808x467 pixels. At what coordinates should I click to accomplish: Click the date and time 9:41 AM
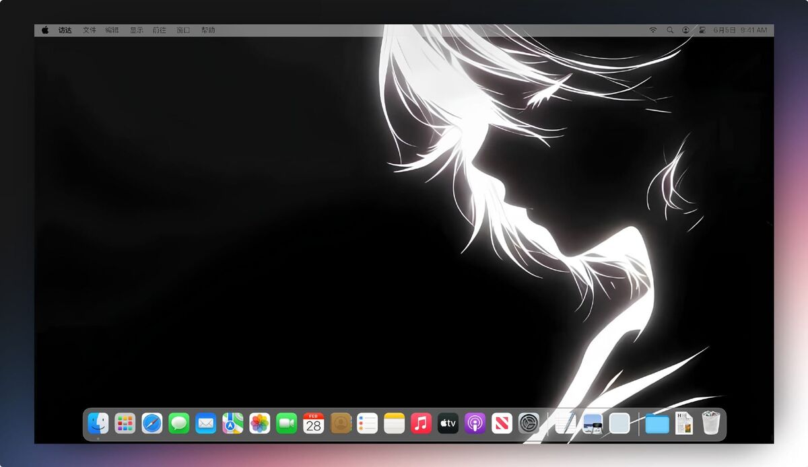(x=740, y=30)
